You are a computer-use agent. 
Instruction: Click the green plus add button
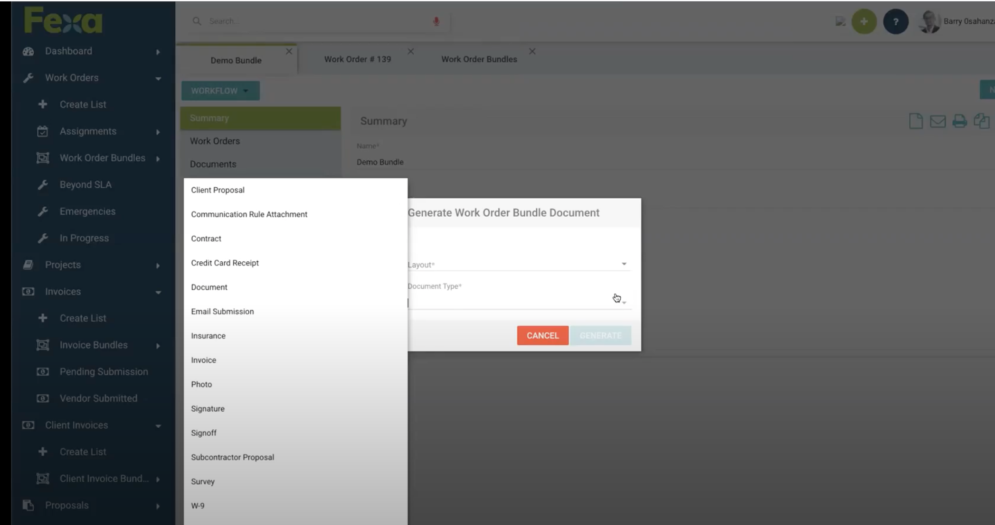[864, 21]
